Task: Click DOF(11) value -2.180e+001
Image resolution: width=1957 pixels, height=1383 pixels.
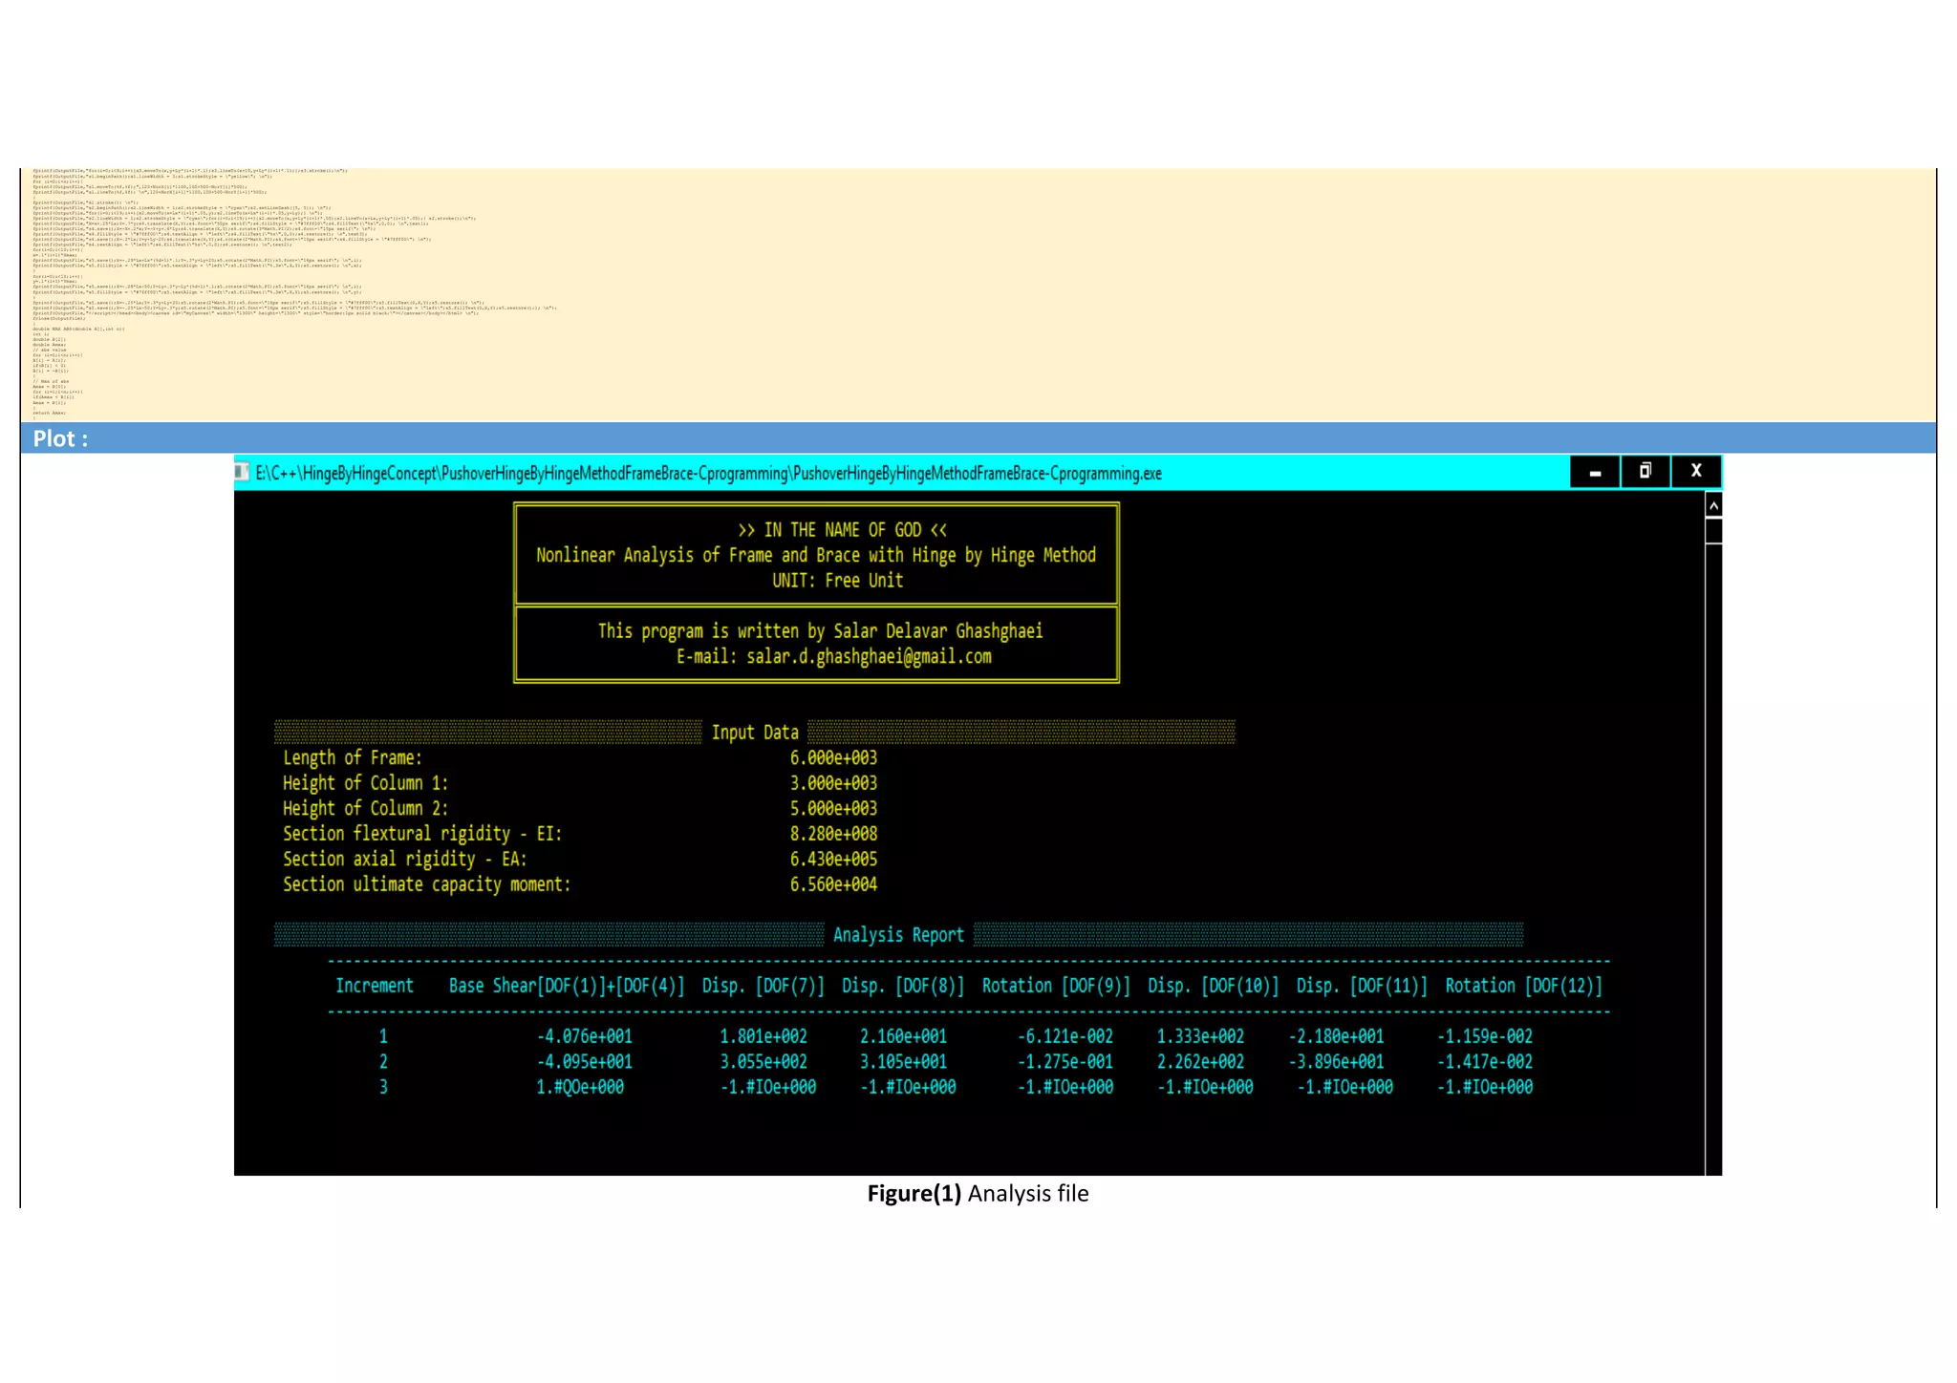Action: 1336,1036
